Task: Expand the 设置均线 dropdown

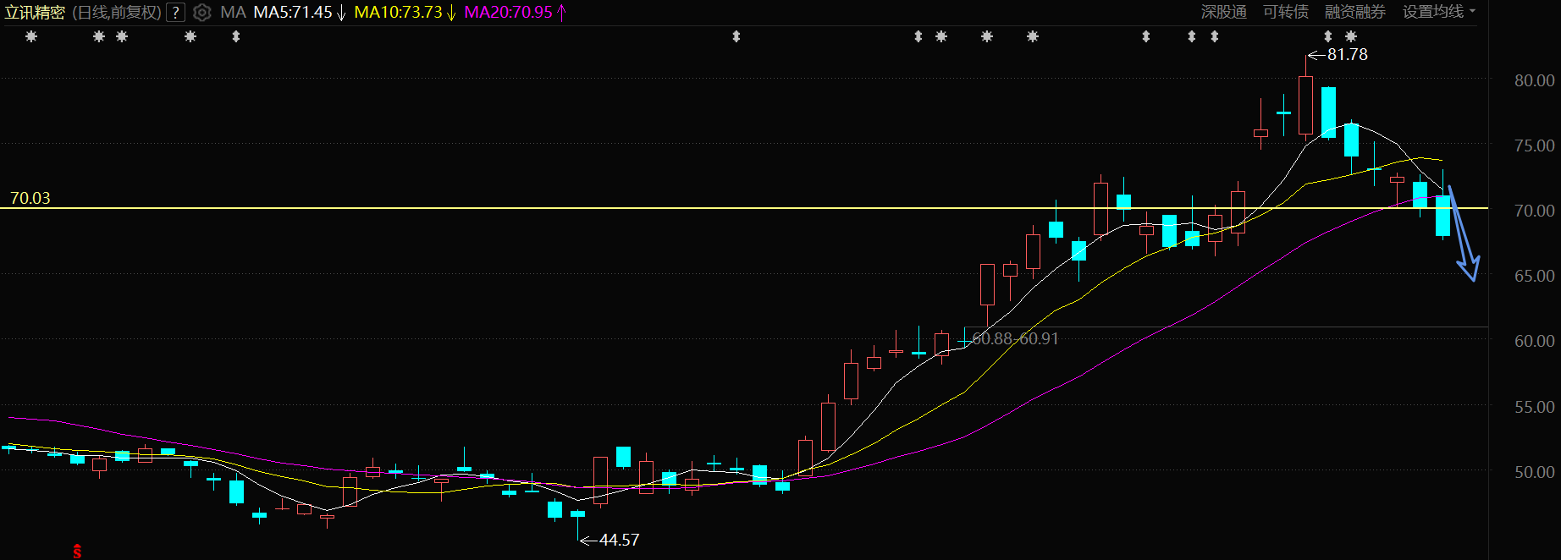Action: point(1439,12)
